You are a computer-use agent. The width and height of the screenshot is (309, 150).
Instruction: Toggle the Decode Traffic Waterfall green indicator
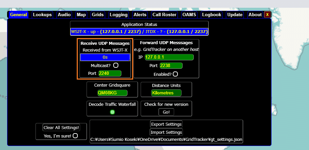[112, 112]
